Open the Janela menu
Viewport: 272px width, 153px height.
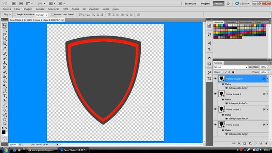105,9
